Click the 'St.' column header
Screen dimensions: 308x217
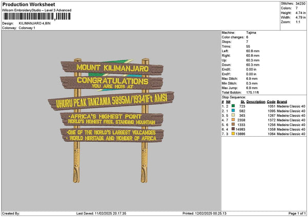[243, 102]
